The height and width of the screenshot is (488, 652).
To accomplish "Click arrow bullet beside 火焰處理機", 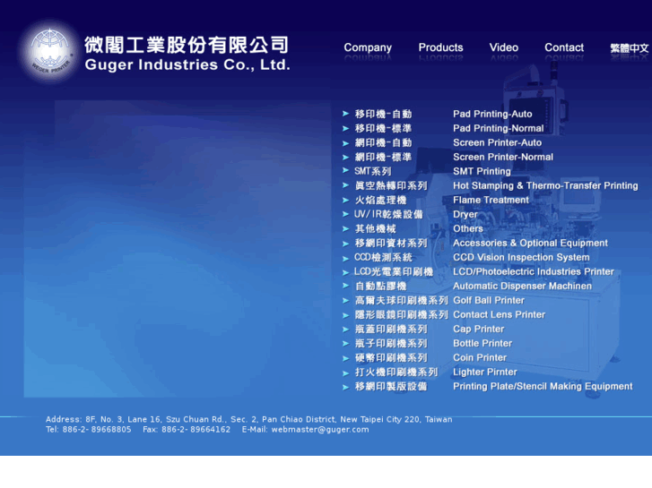I will point(345,201).
